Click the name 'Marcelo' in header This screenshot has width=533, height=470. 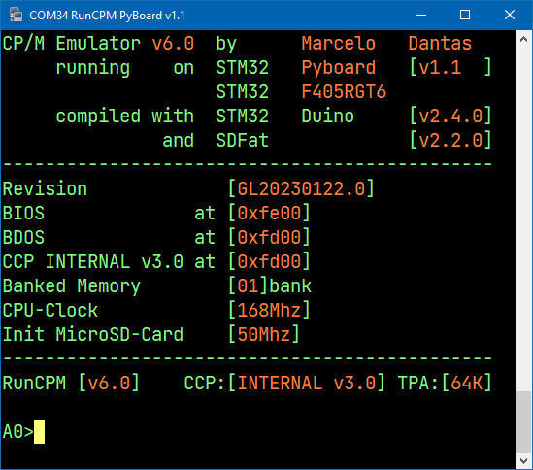(x=339, y=43)
